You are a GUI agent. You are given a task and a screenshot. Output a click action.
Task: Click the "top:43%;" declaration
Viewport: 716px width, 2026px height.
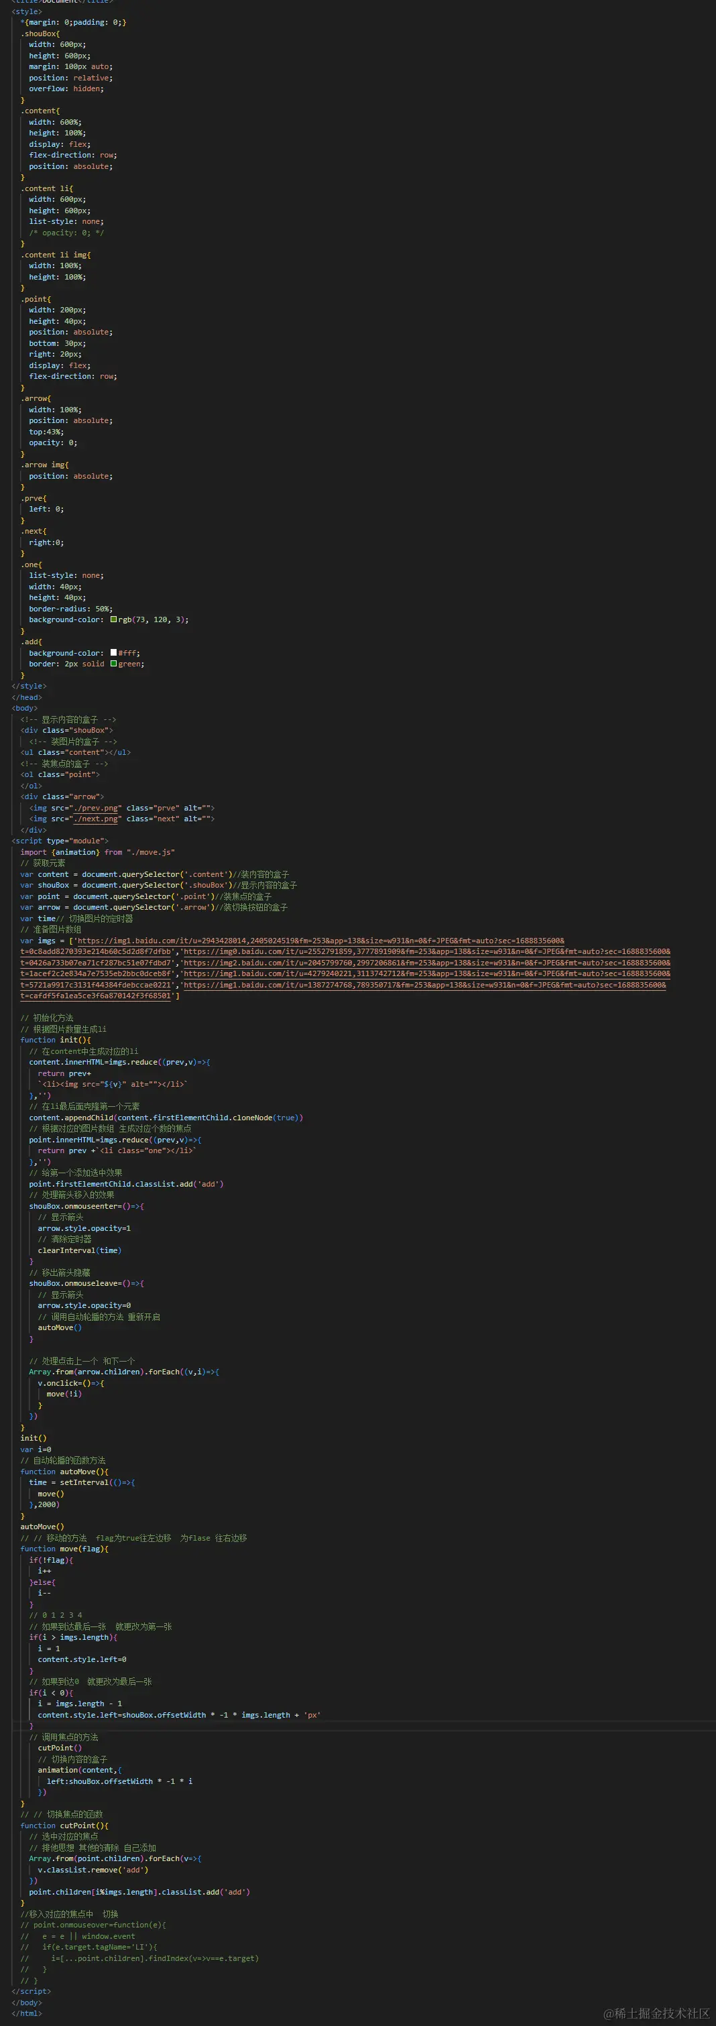click(46, 432)
